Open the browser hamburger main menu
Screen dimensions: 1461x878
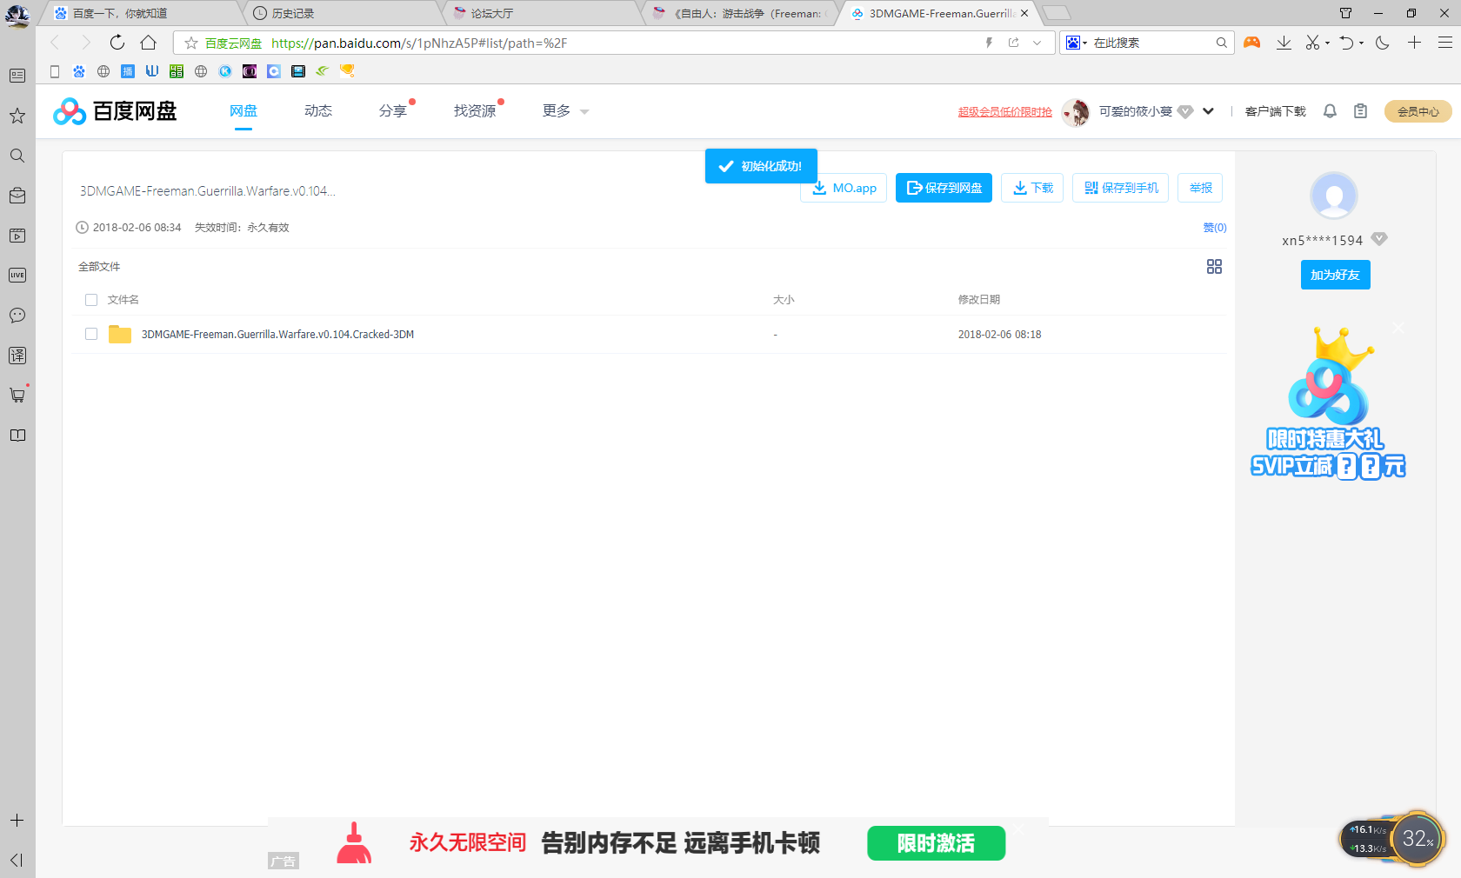[x=1445, y=43]
